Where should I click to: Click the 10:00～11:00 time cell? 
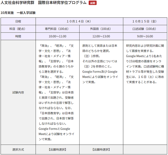(57, 36)
